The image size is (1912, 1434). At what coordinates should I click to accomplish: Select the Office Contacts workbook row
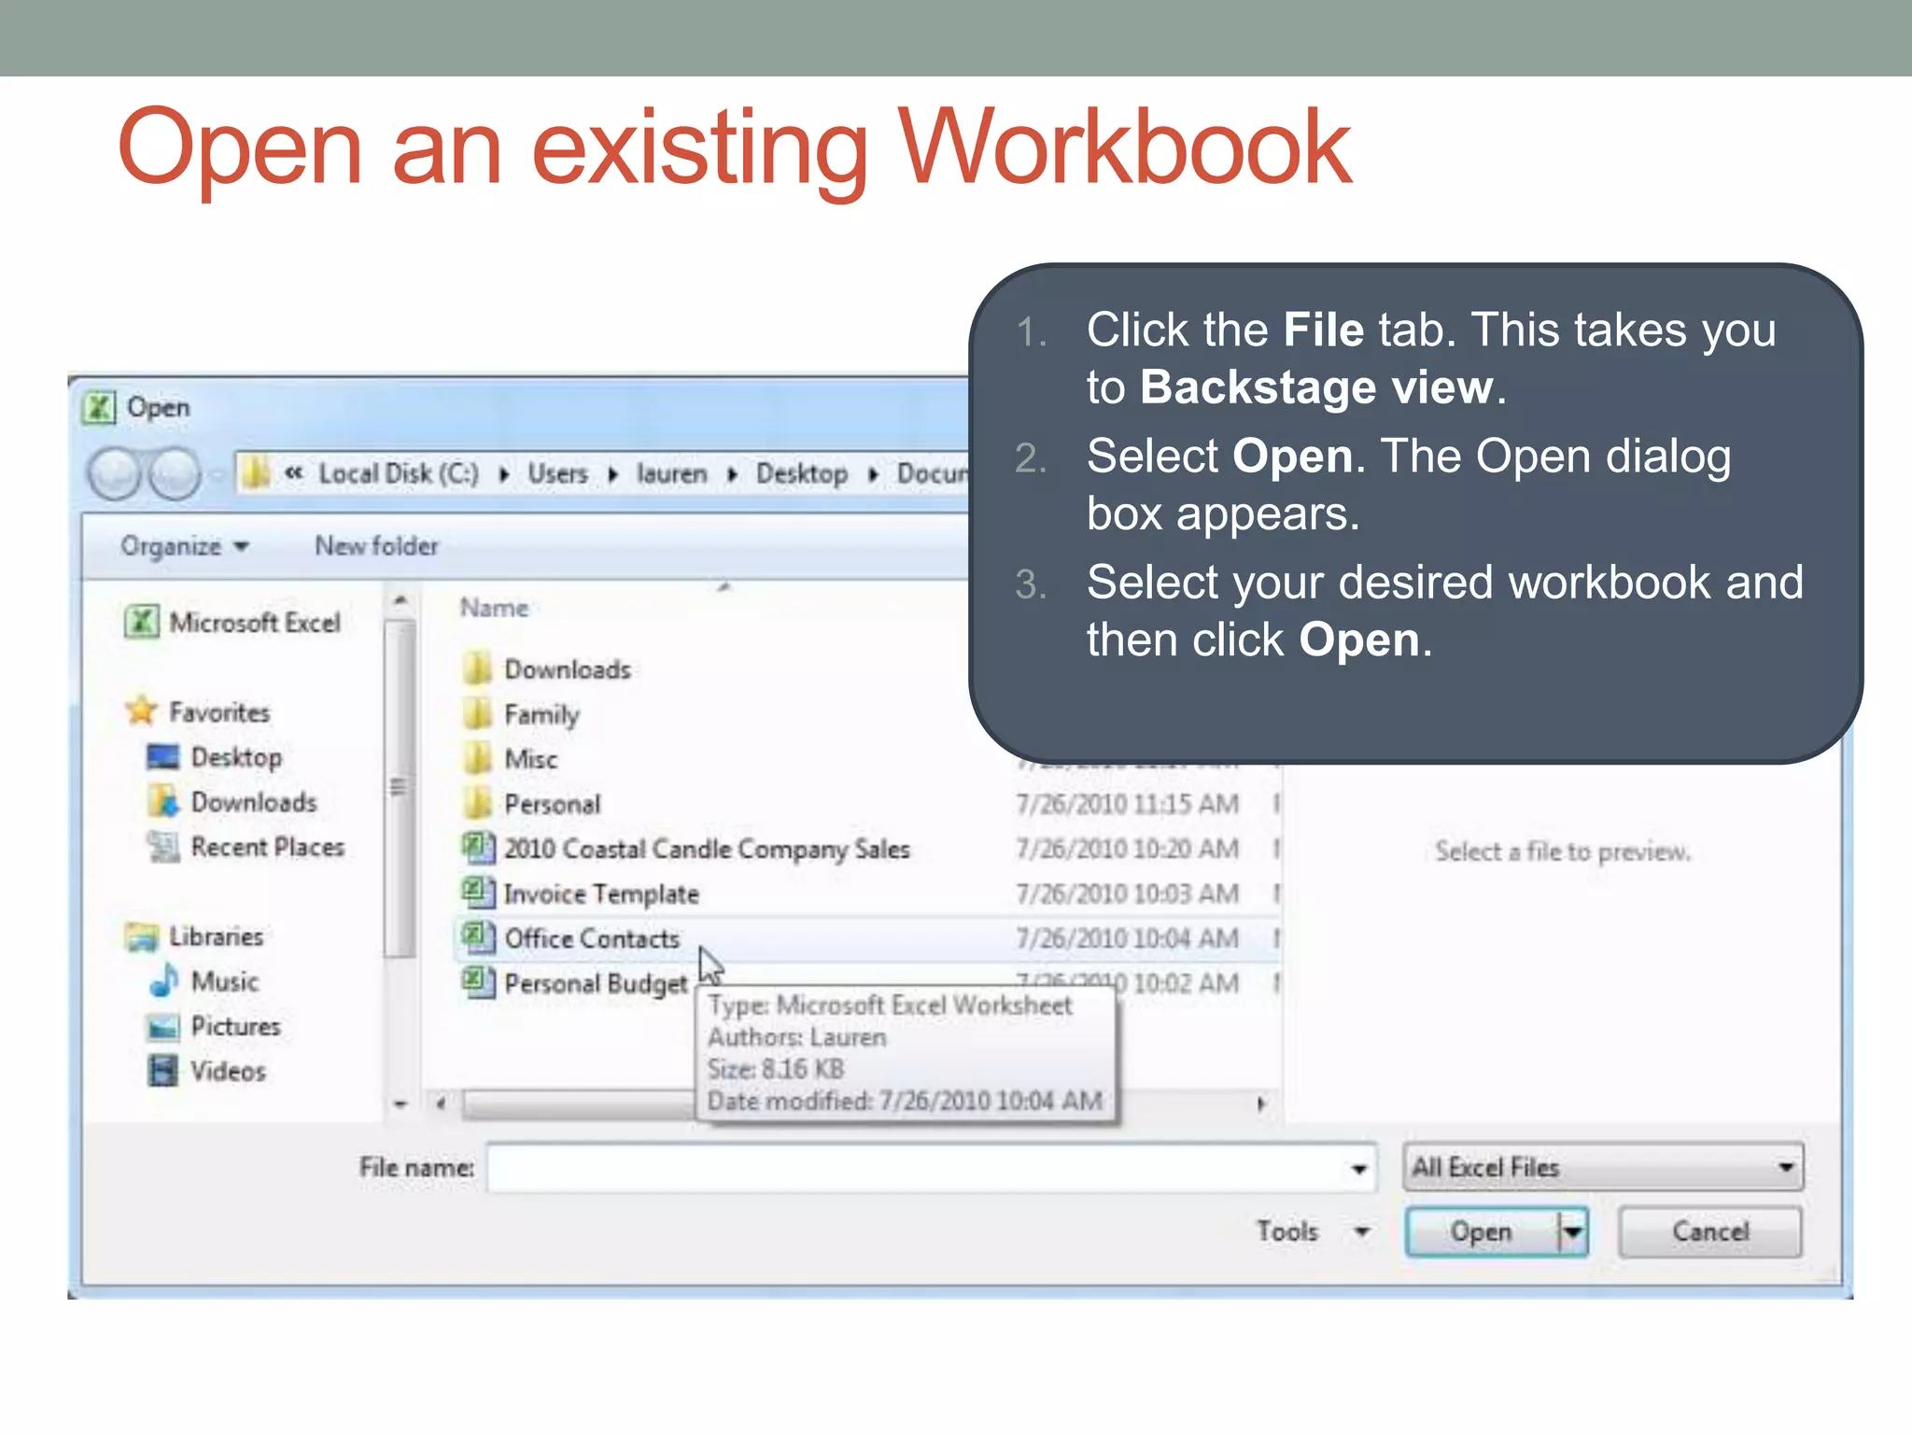(x=592, y=938)
